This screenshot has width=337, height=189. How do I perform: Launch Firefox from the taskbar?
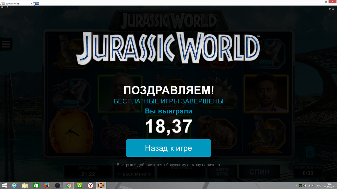[47, 185]
